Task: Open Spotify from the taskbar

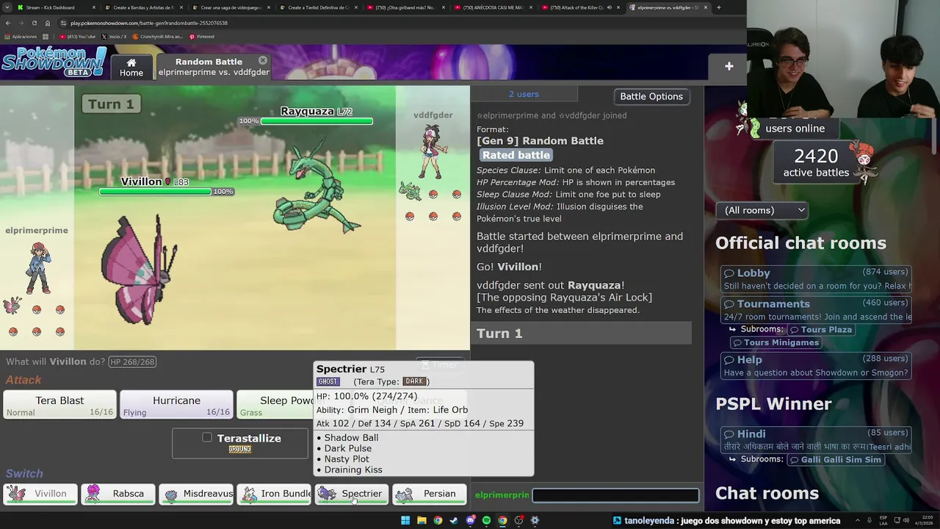Action: [x=486, y=520]
